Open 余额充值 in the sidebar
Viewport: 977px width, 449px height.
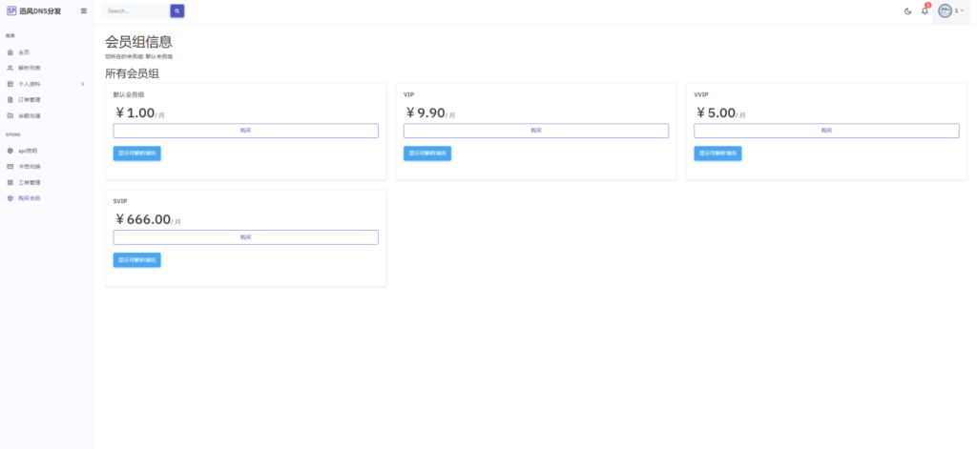(30, 115)
